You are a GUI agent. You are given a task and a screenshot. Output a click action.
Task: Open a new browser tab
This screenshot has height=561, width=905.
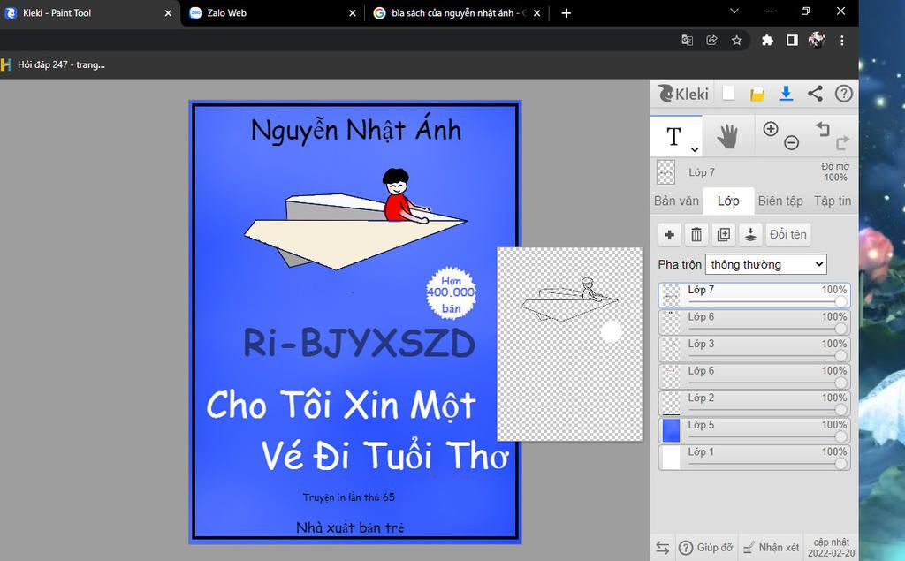(x=567, y=12)
